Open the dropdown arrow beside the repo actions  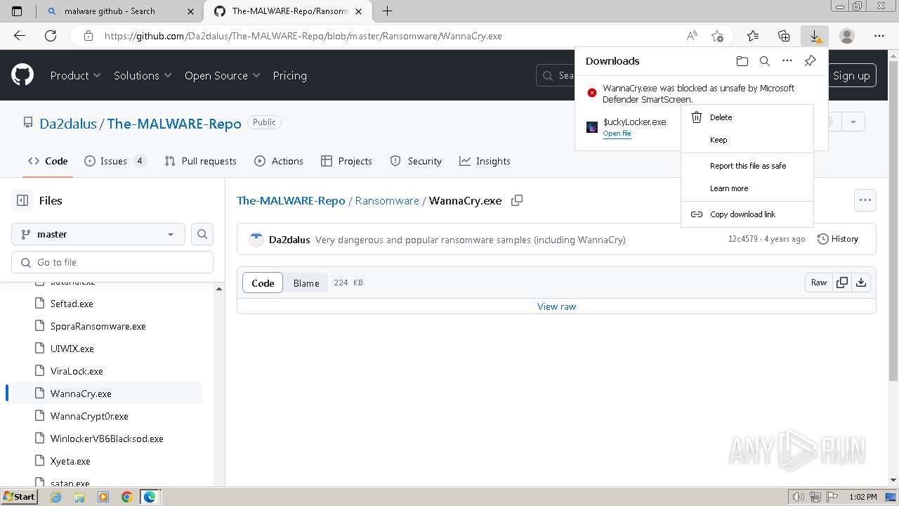853,122
